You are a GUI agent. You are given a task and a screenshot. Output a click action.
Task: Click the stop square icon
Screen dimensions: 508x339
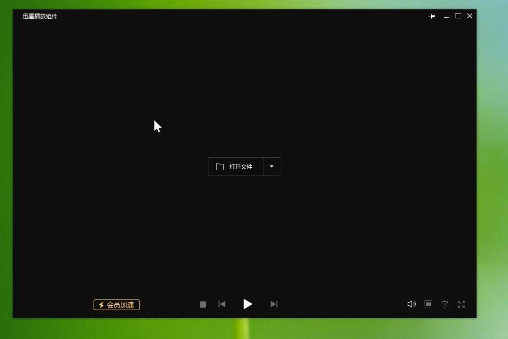(x=203, y=304)
